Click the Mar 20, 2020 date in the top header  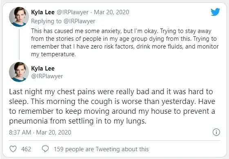[111, 12]
